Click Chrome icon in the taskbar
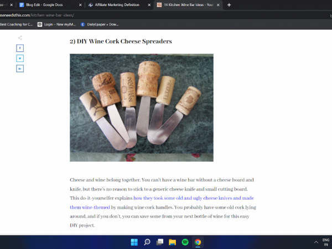 [198, 242]
